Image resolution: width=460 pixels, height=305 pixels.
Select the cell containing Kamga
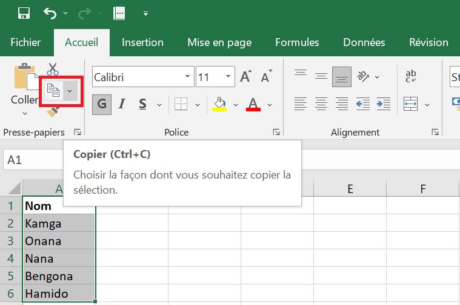coord(59,223)
